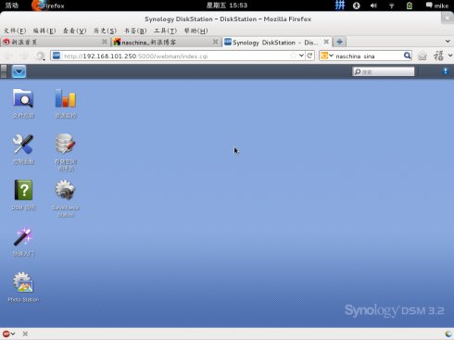This screenshot has height=340, width=454.
Task: Launch the Photo Station icon
Action: pos(23,282)
